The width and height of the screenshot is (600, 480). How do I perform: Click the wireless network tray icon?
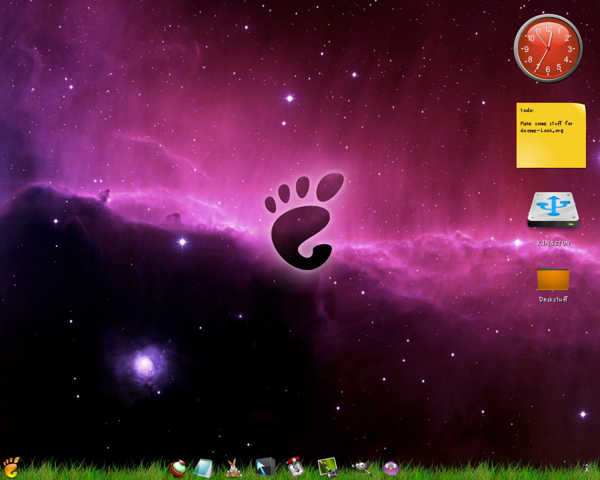tap(585, 468)
